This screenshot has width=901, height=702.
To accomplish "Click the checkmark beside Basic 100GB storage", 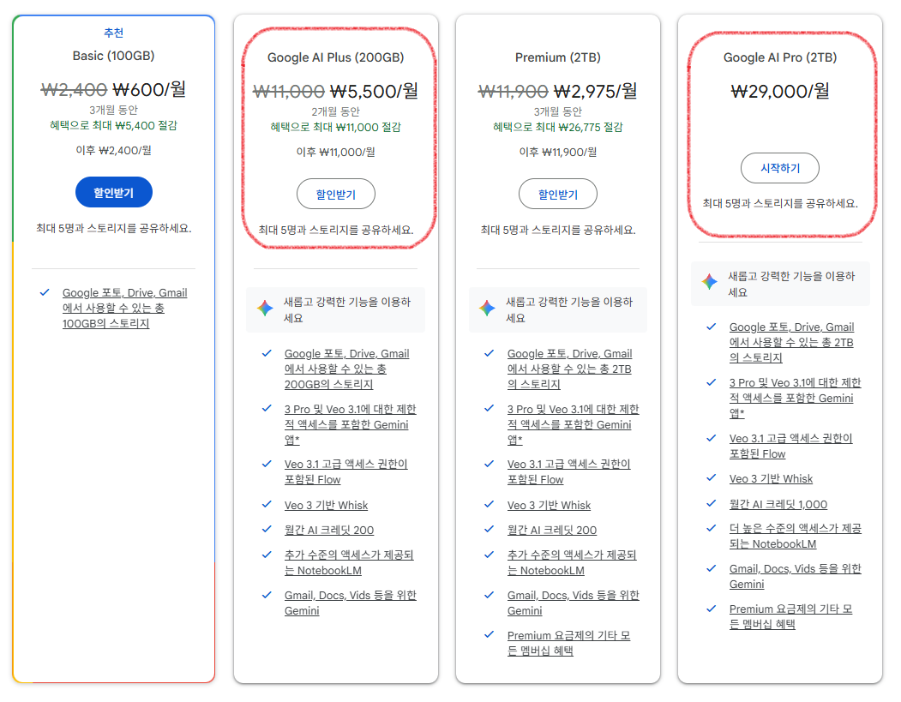I will [45, 292].
